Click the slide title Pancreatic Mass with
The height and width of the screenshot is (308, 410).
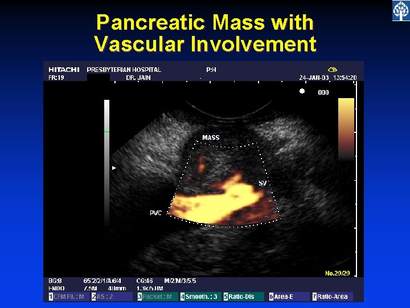205,22
